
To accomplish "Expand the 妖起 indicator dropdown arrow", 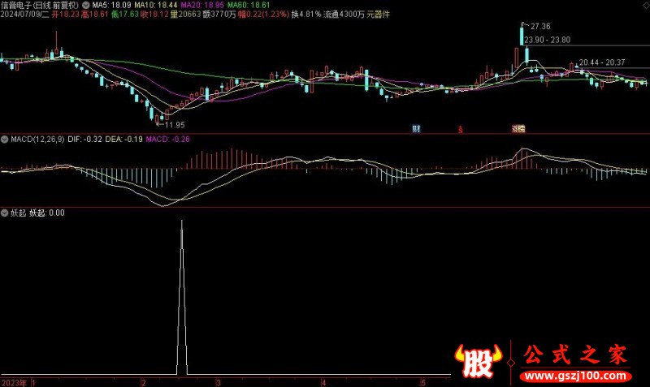I will (5, 213).
